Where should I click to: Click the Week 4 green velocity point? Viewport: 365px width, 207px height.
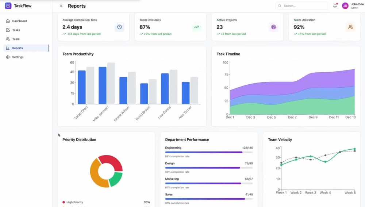326,162
